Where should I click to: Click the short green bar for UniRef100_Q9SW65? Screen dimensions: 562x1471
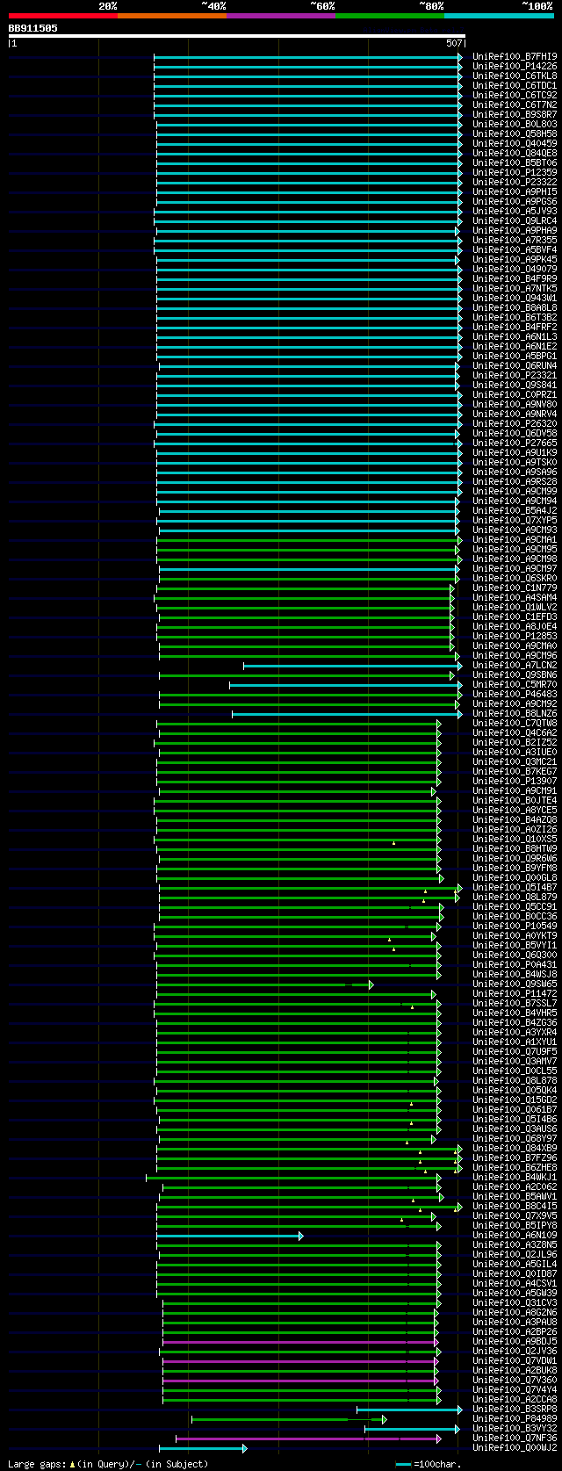[265, 984]
